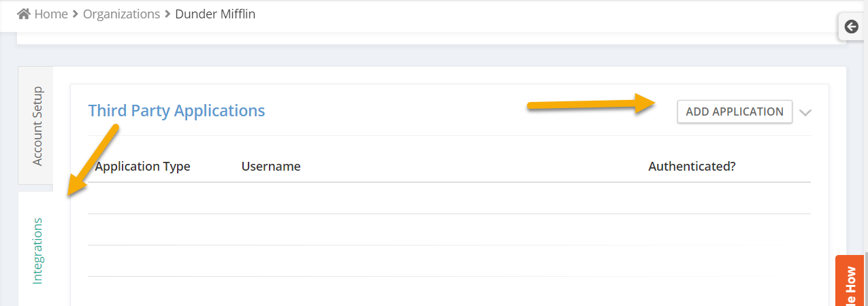Collapse the Third Party Applications panel chevron
868x306 pixels.
[x=805, y=112]
